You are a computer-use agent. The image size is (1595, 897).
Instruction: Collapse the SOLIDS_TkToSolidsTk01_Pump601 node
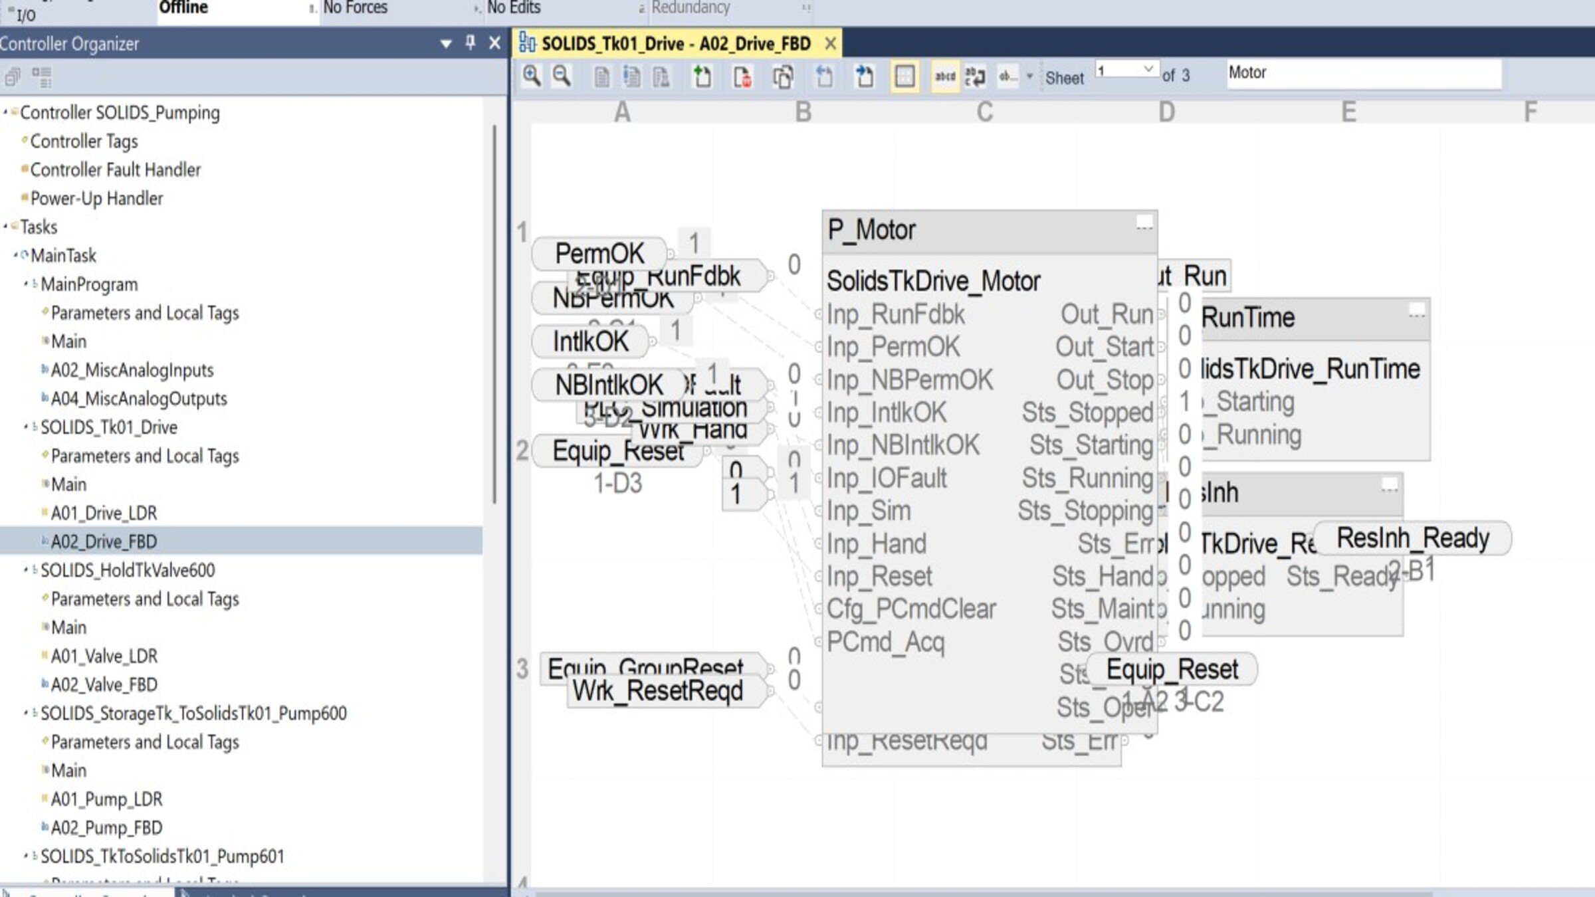(x=26, y=856)
